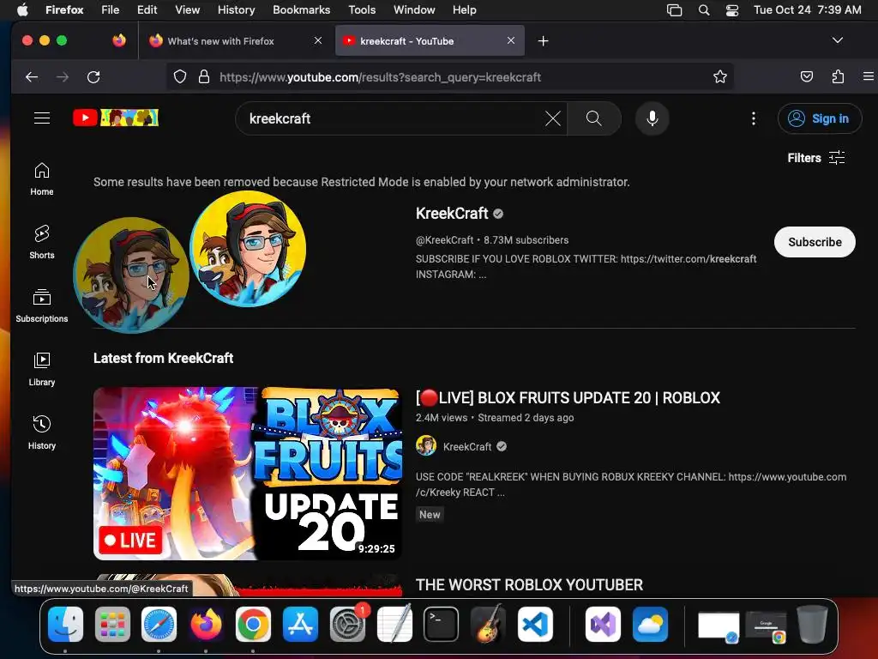Viewport: 878px width, 659px height.
Task: Open tracking protection shield icon
Action: click(180, 76)
